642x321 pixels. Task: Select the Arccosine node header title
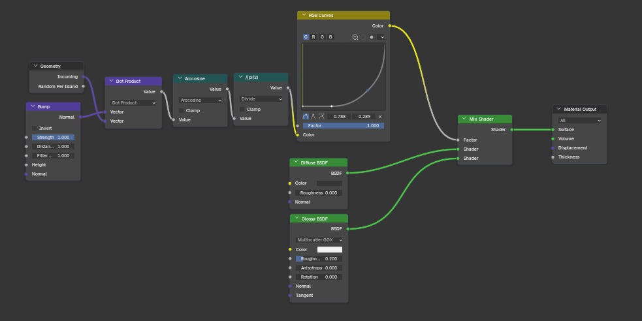[x=195, y=78]
